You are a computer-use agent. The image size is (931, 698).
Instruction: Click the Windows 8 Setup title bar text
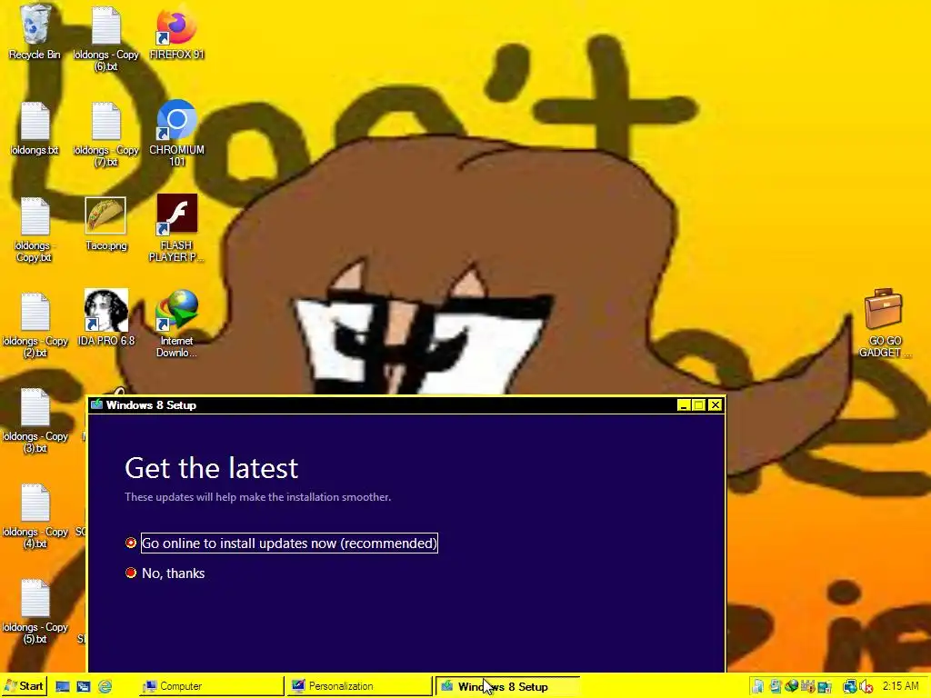[151, 404]
